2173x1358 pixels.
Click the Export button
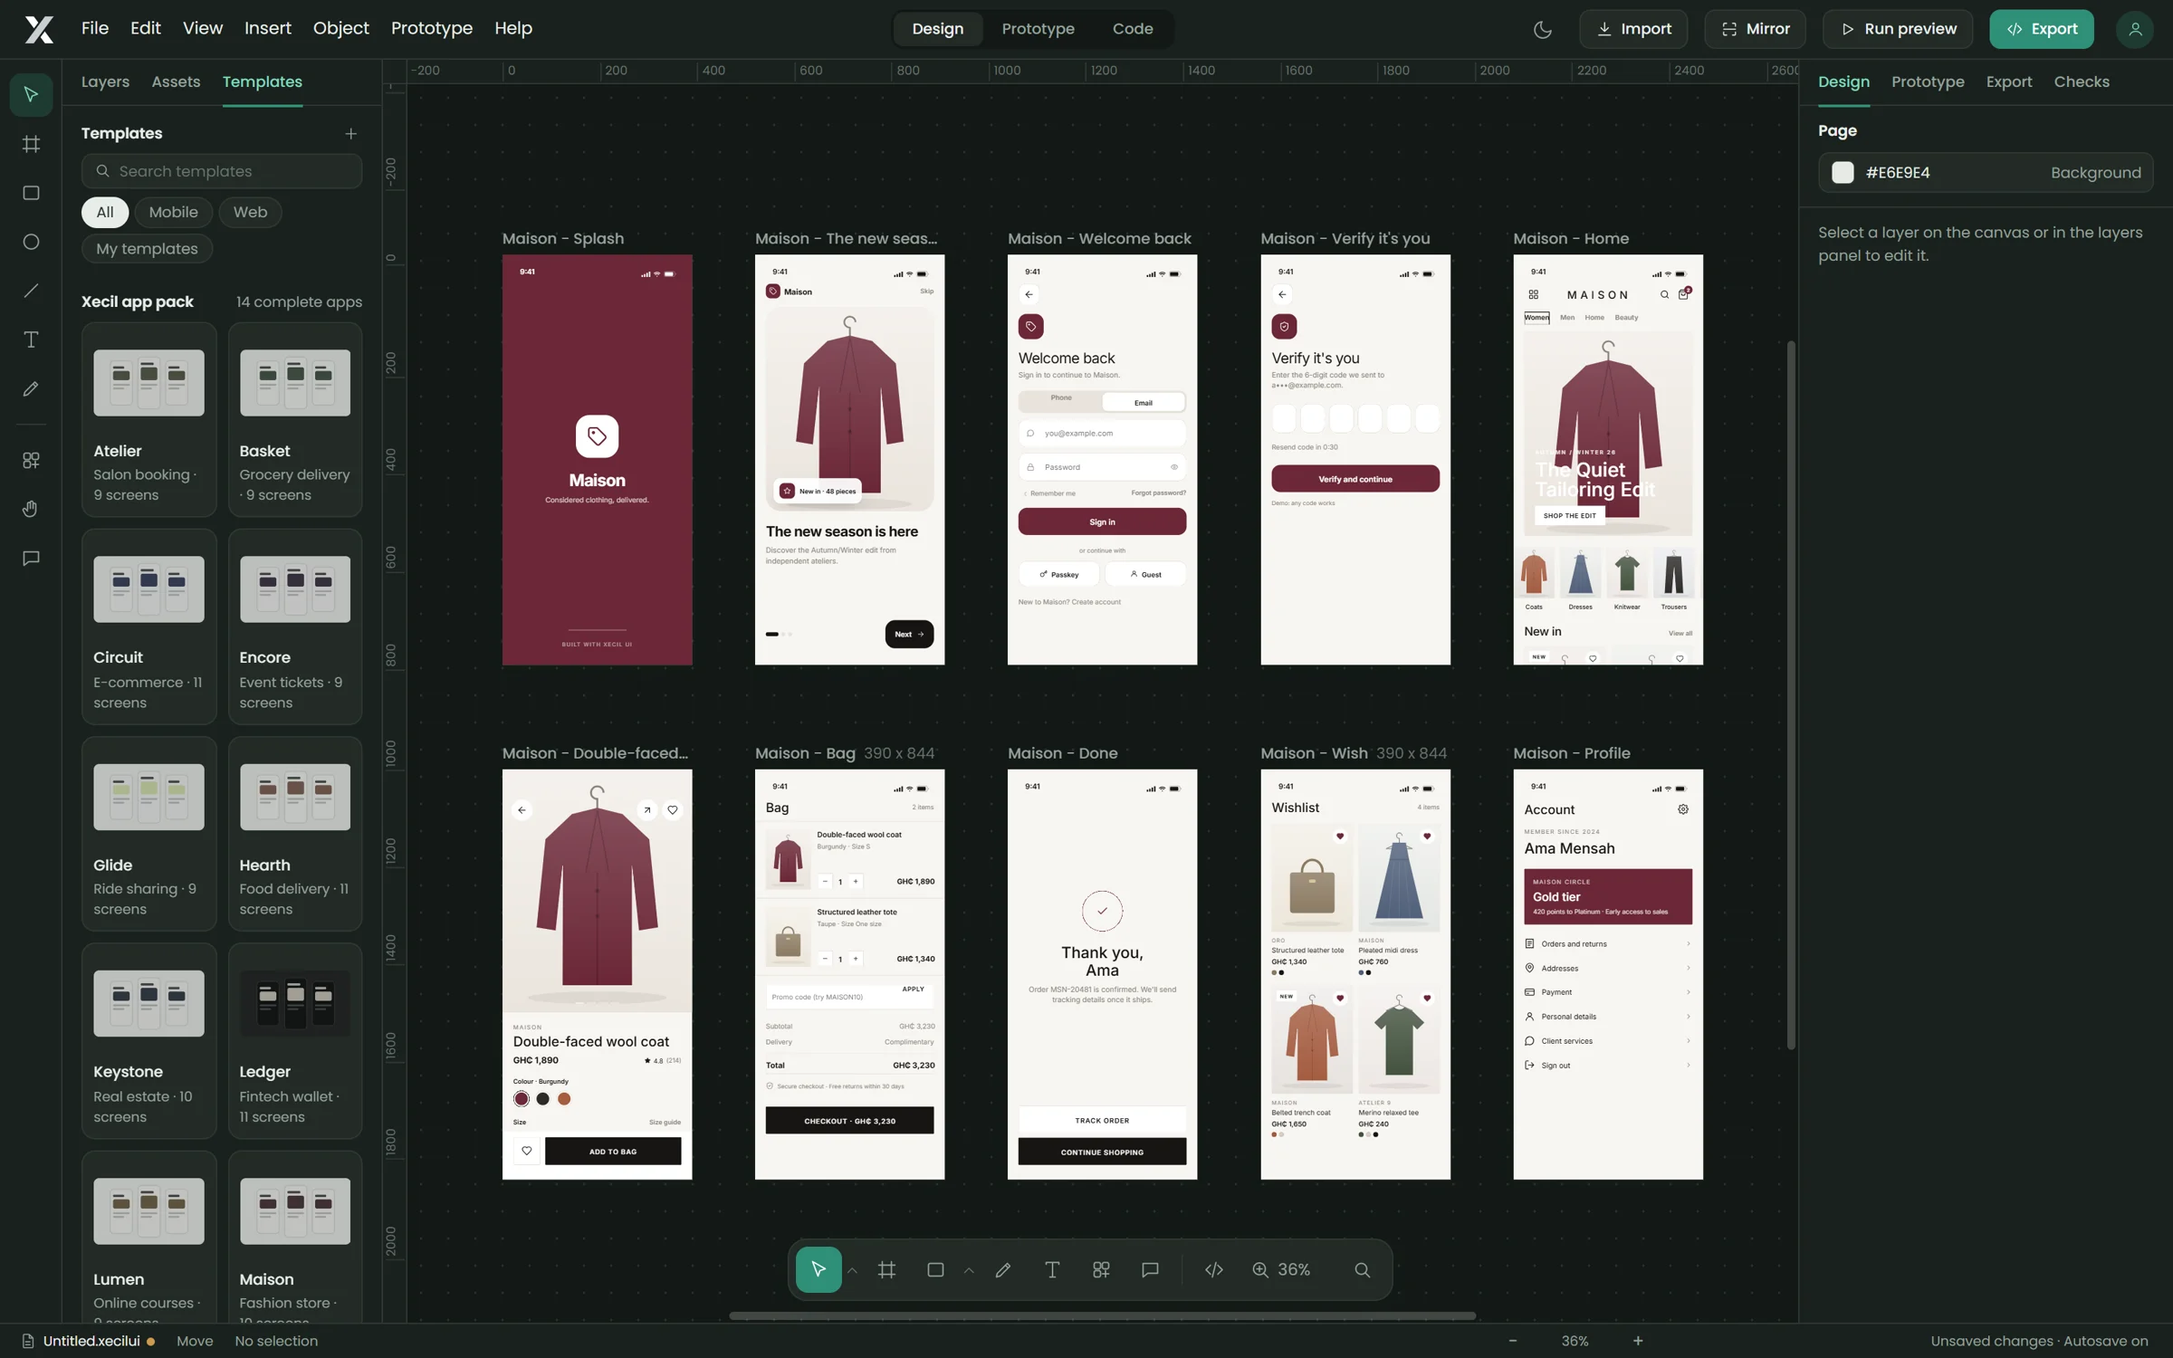click(2041, 29)
